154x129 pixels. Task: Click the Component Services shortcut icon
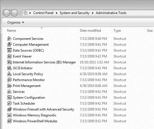click(x=10, y=38)
